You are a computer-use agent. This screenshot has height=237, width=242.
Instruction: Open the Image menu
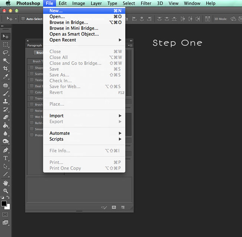pos(79,3)
